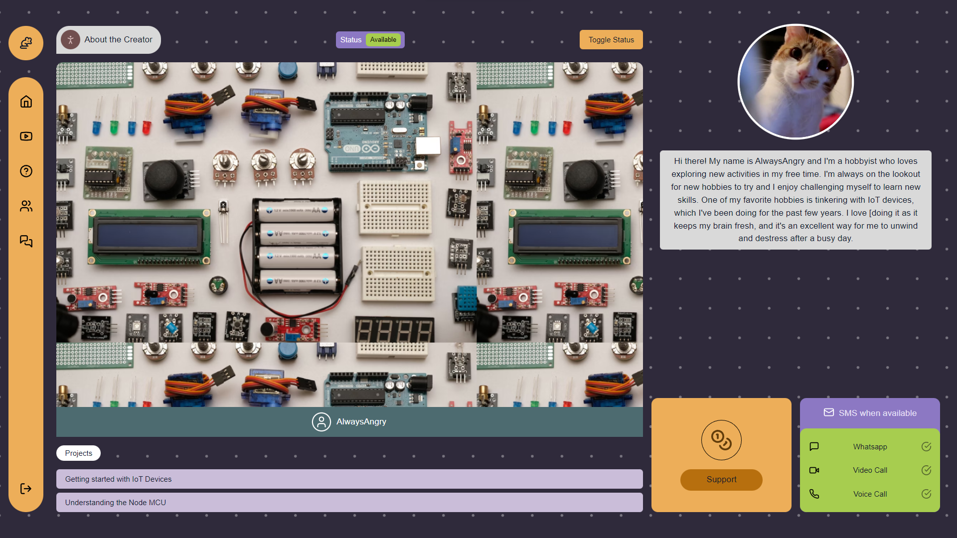The image size is (957, 538).
Task: Open the Home icon in sidebar
Action: pos(26,102)
